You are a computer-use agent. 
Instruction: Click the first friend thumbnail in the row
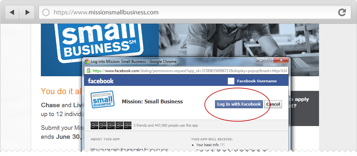[94, 125]
